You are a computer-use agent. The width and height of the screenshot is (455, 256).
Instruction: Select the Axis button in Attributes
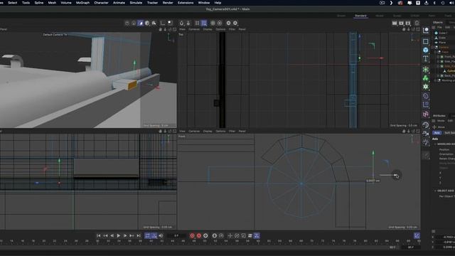click(x=437, y=133)
